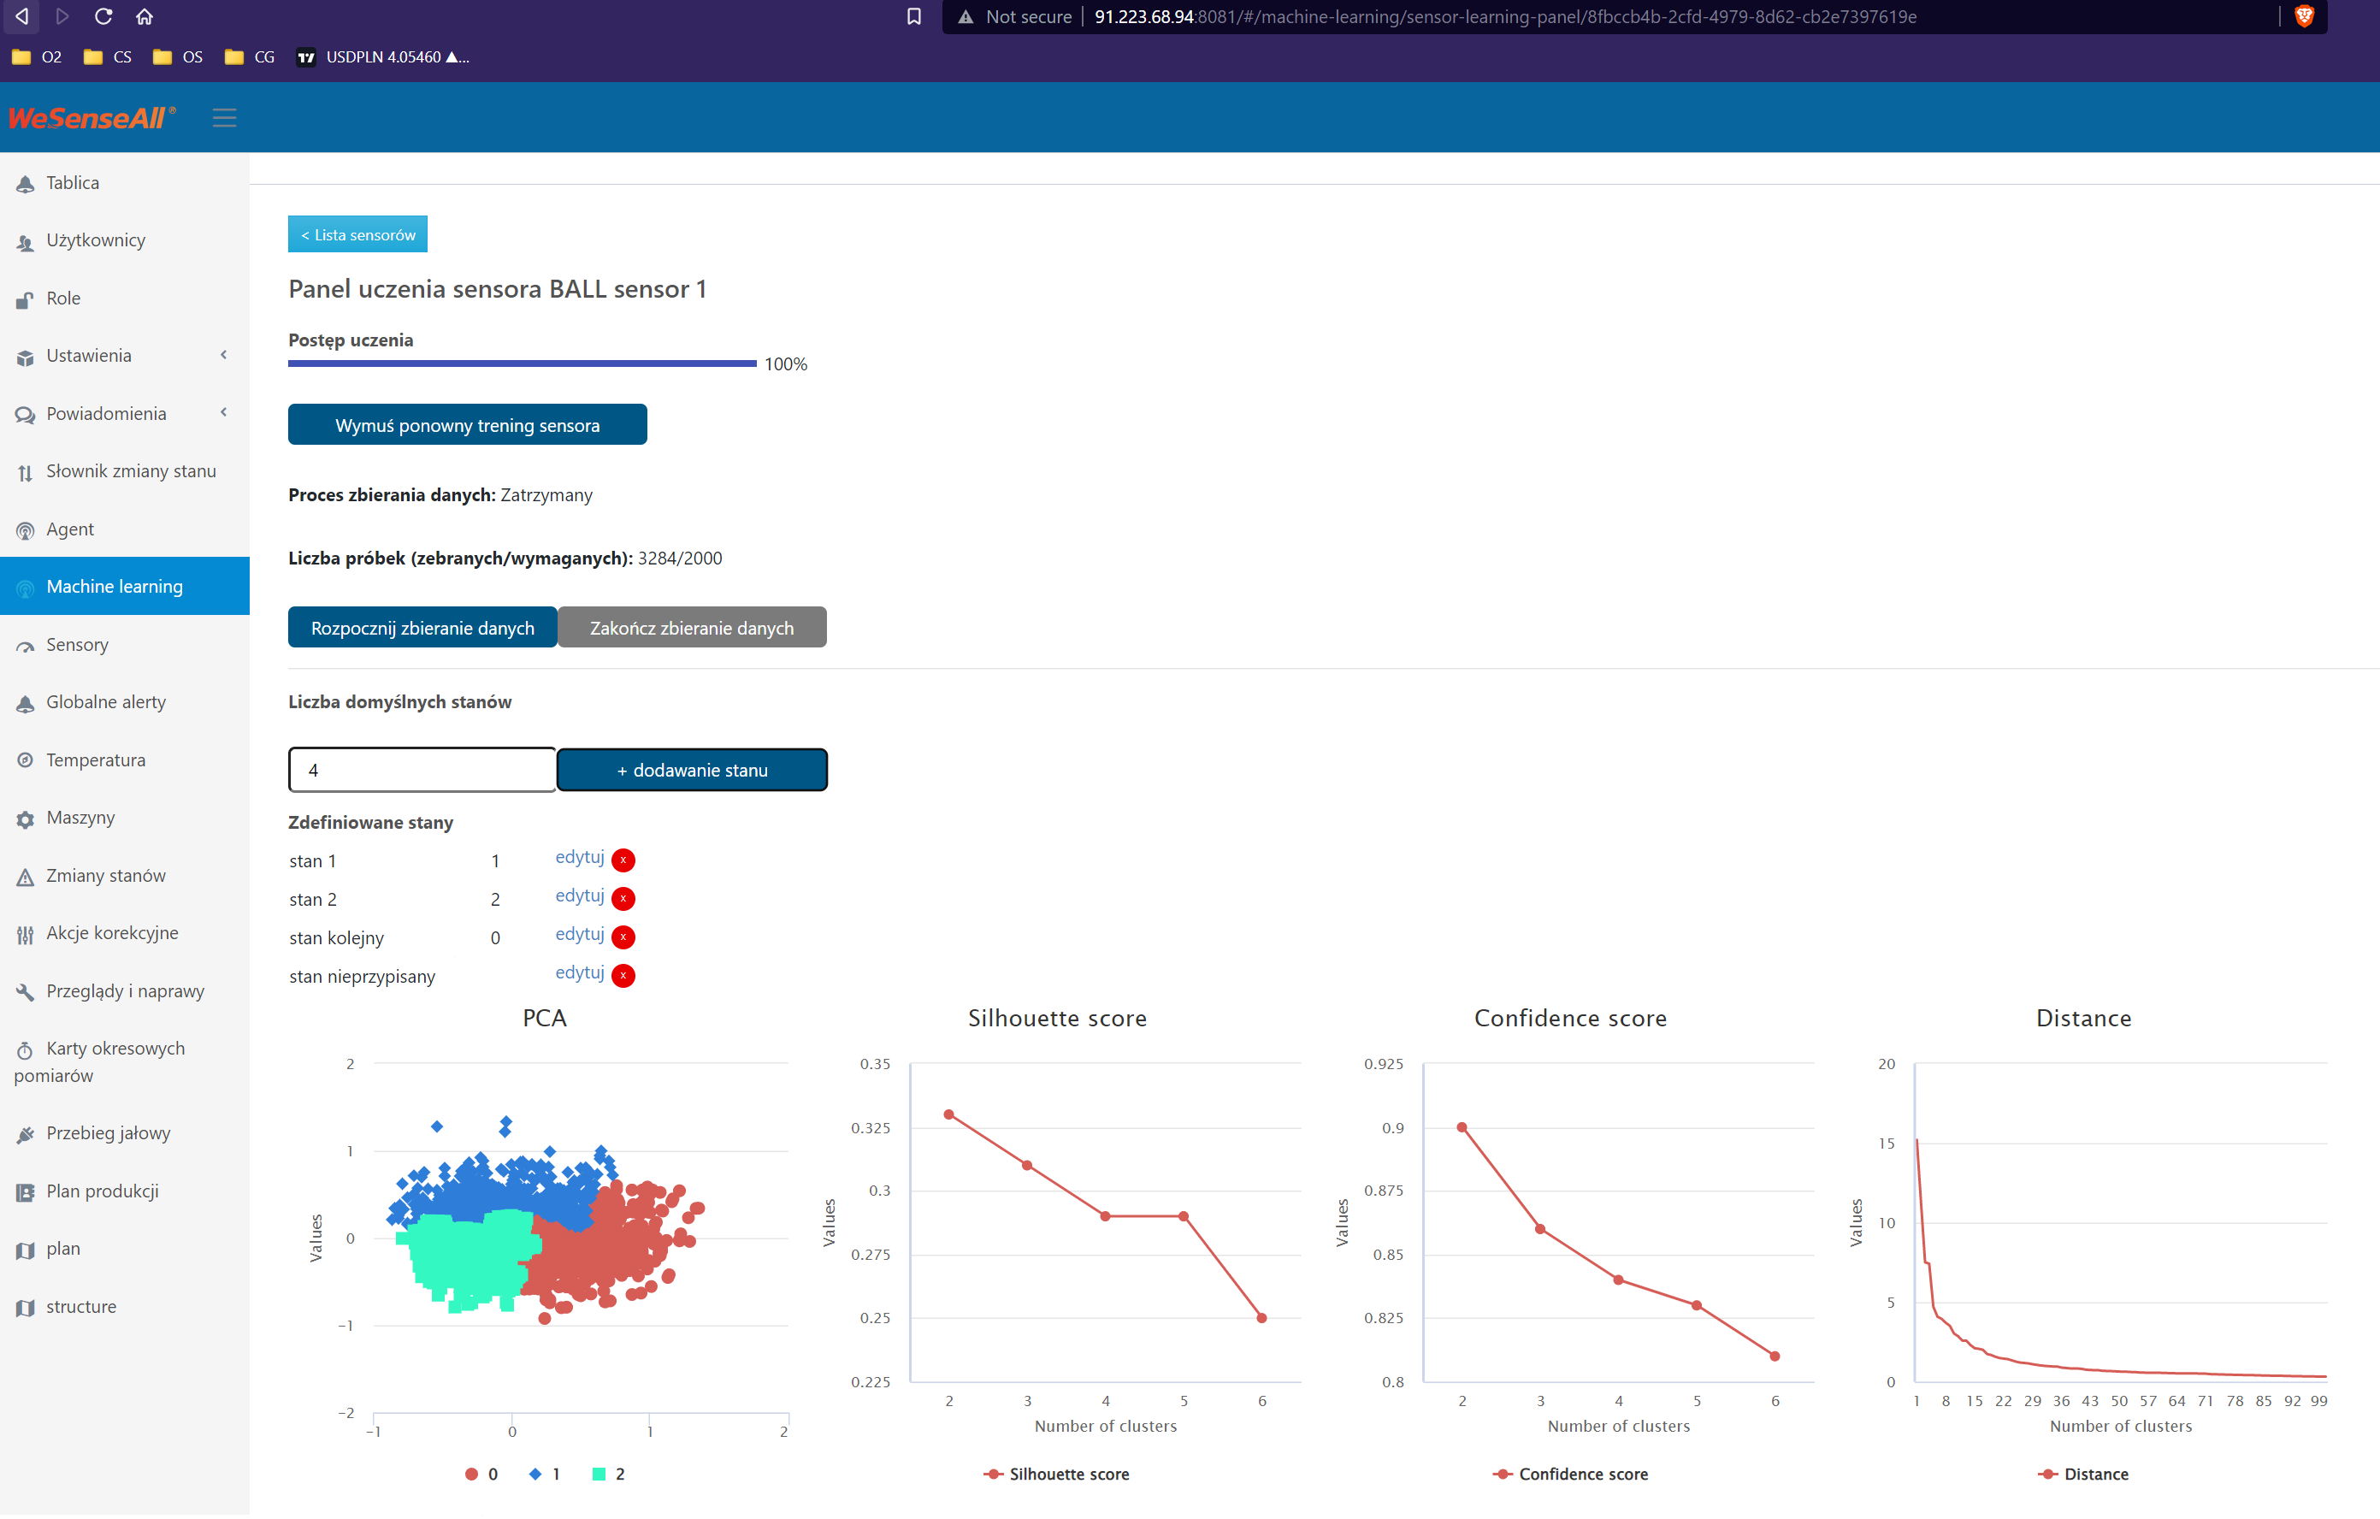Go to Globalne alerty menu item

[x=106, y=703]
